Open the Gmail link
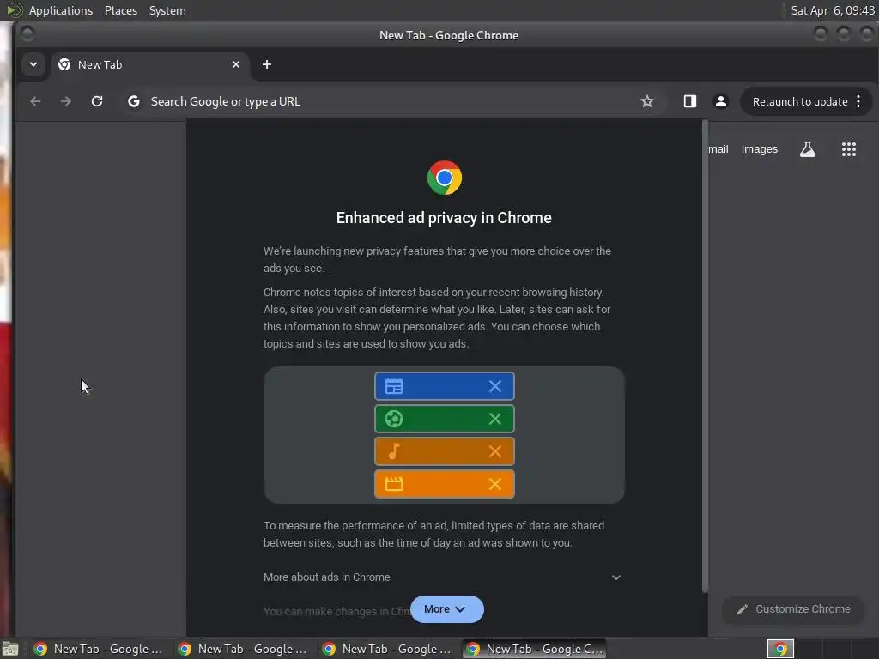879x659 pixels. click(x=718, y=149)
